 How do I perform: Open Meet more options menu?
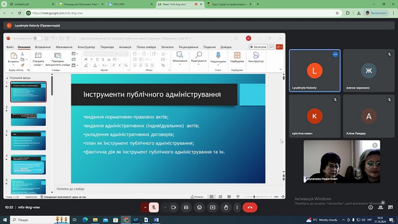pyautogui.click(x=237, y=207)
